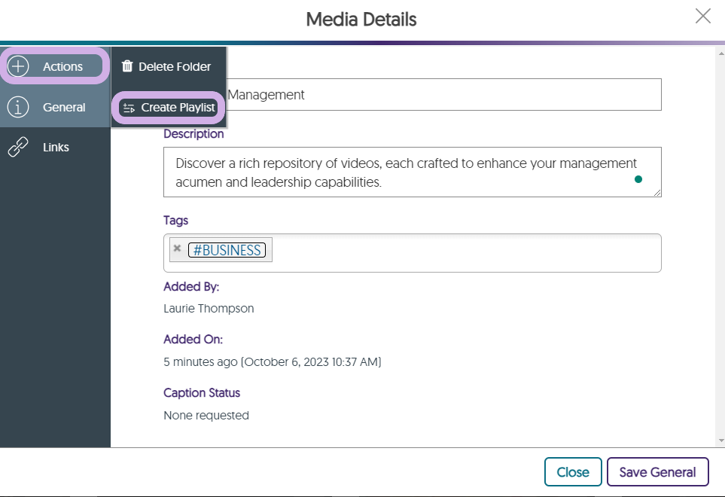Remove the #BUSINESS tag with its x
725x497 pixels.
click(177, 248)
